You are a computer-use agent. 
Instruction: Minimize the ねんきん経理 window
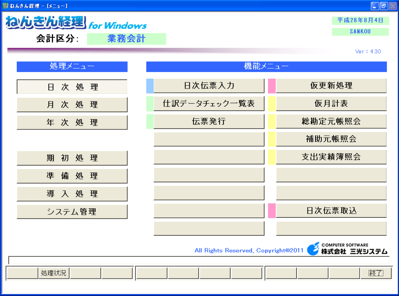click(375, 6)
